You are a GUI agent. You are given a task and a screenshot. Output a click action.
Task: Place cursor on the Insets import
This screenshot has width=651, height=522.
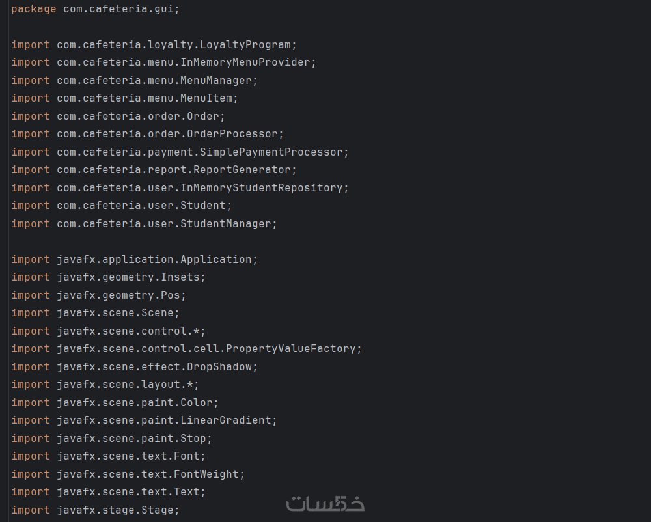[x=182, y=277]
